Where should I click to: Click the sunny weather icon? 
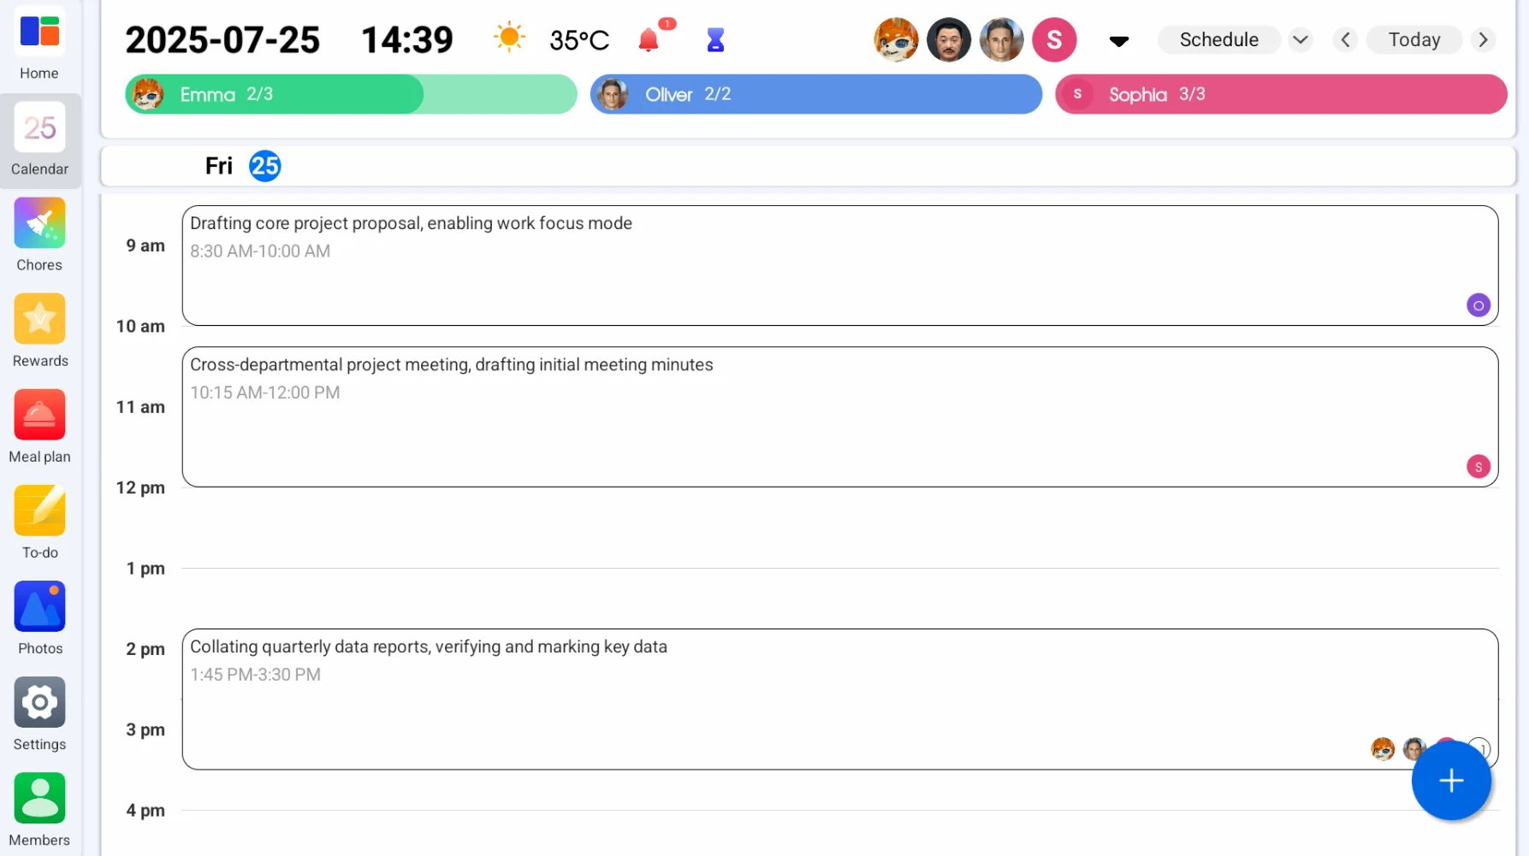click(x=509, y=38)
